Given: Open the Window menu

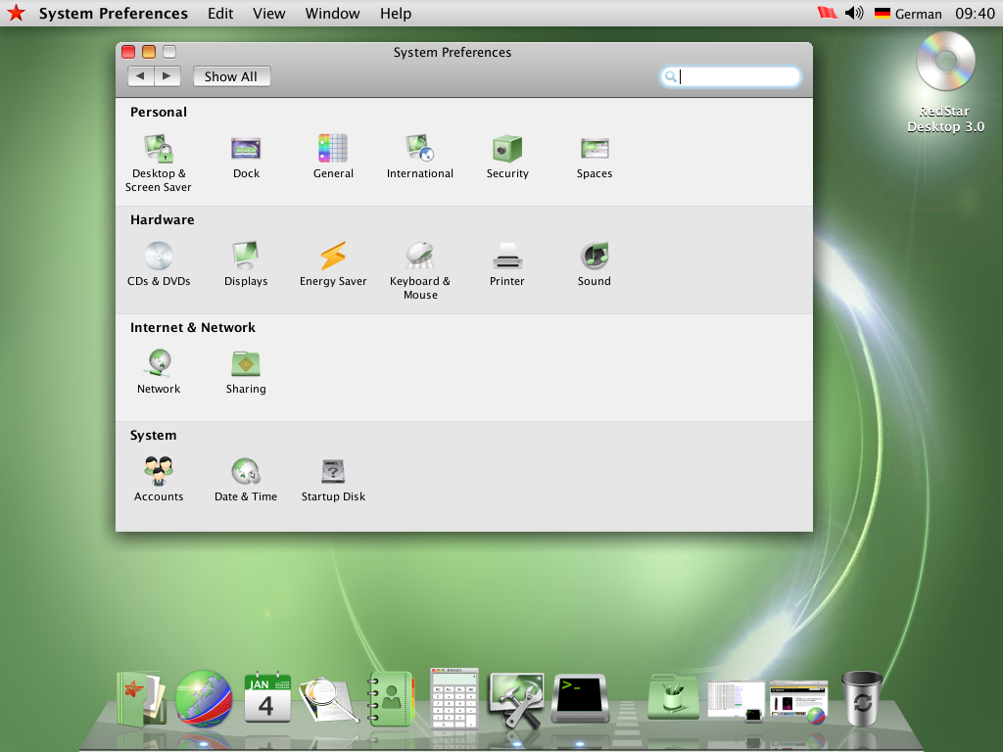Looking at the screenshot, I should pyautogui.click(x=332, y=14).
